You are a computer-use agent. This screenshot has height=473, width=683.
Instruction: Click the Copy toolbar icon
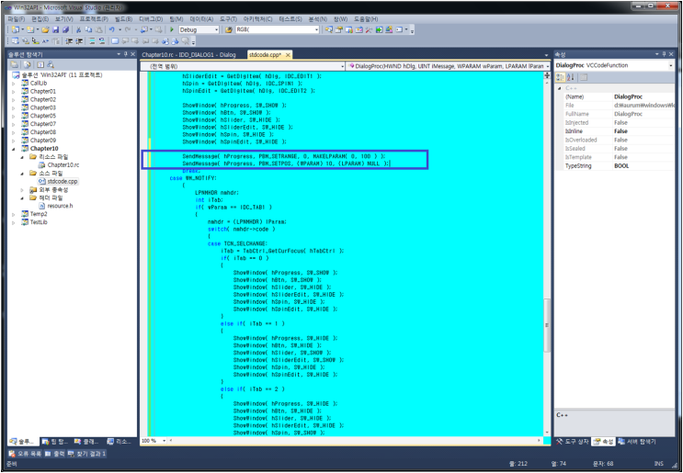[x=88, y=29]
